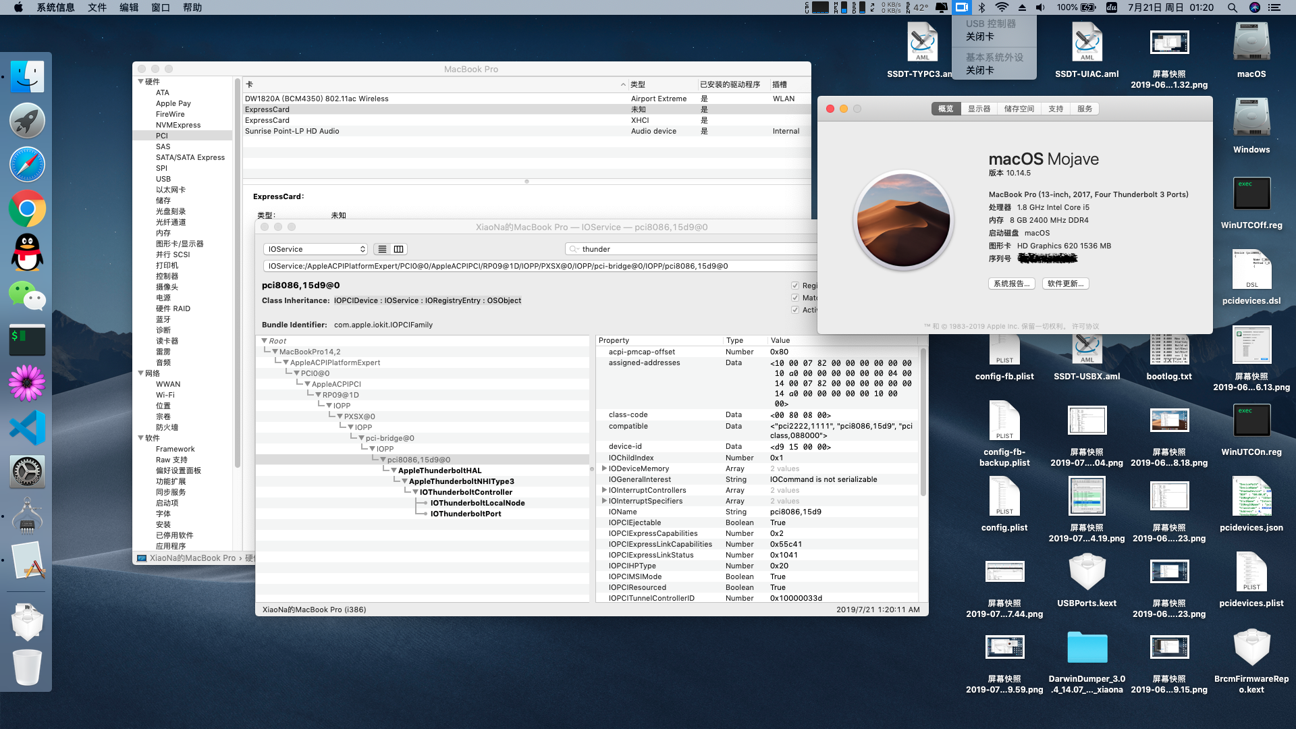Select the Windows drive icon on desktop
1296x729 pixels.
point(1251,126)
